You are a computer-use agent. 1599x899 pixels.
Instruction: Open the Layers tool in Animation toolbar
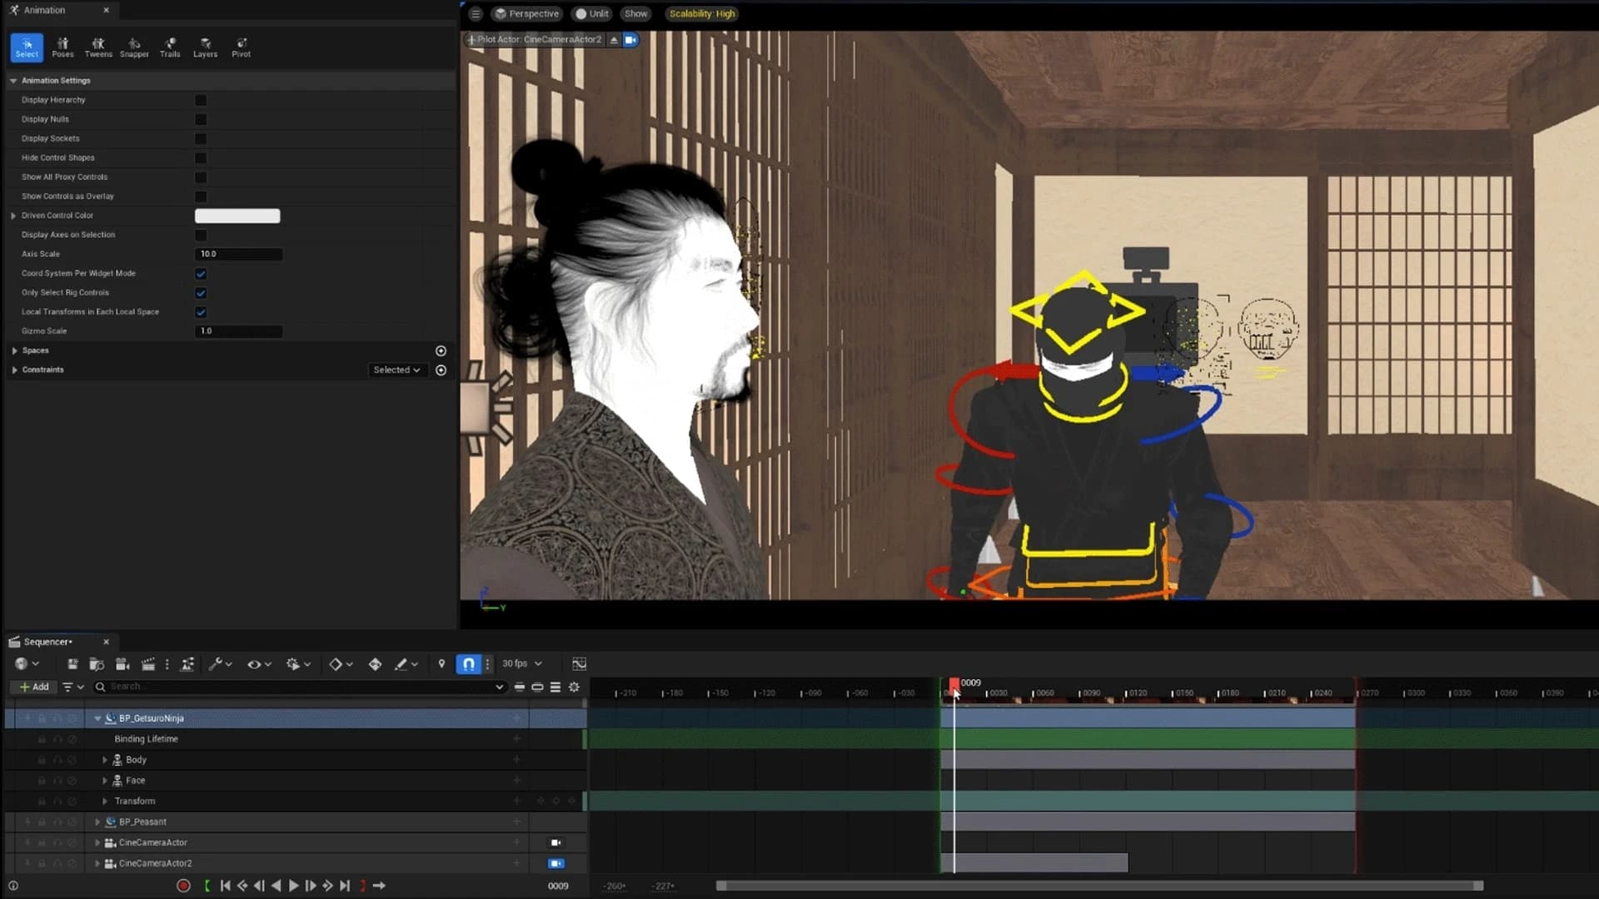tap(206, 46)
